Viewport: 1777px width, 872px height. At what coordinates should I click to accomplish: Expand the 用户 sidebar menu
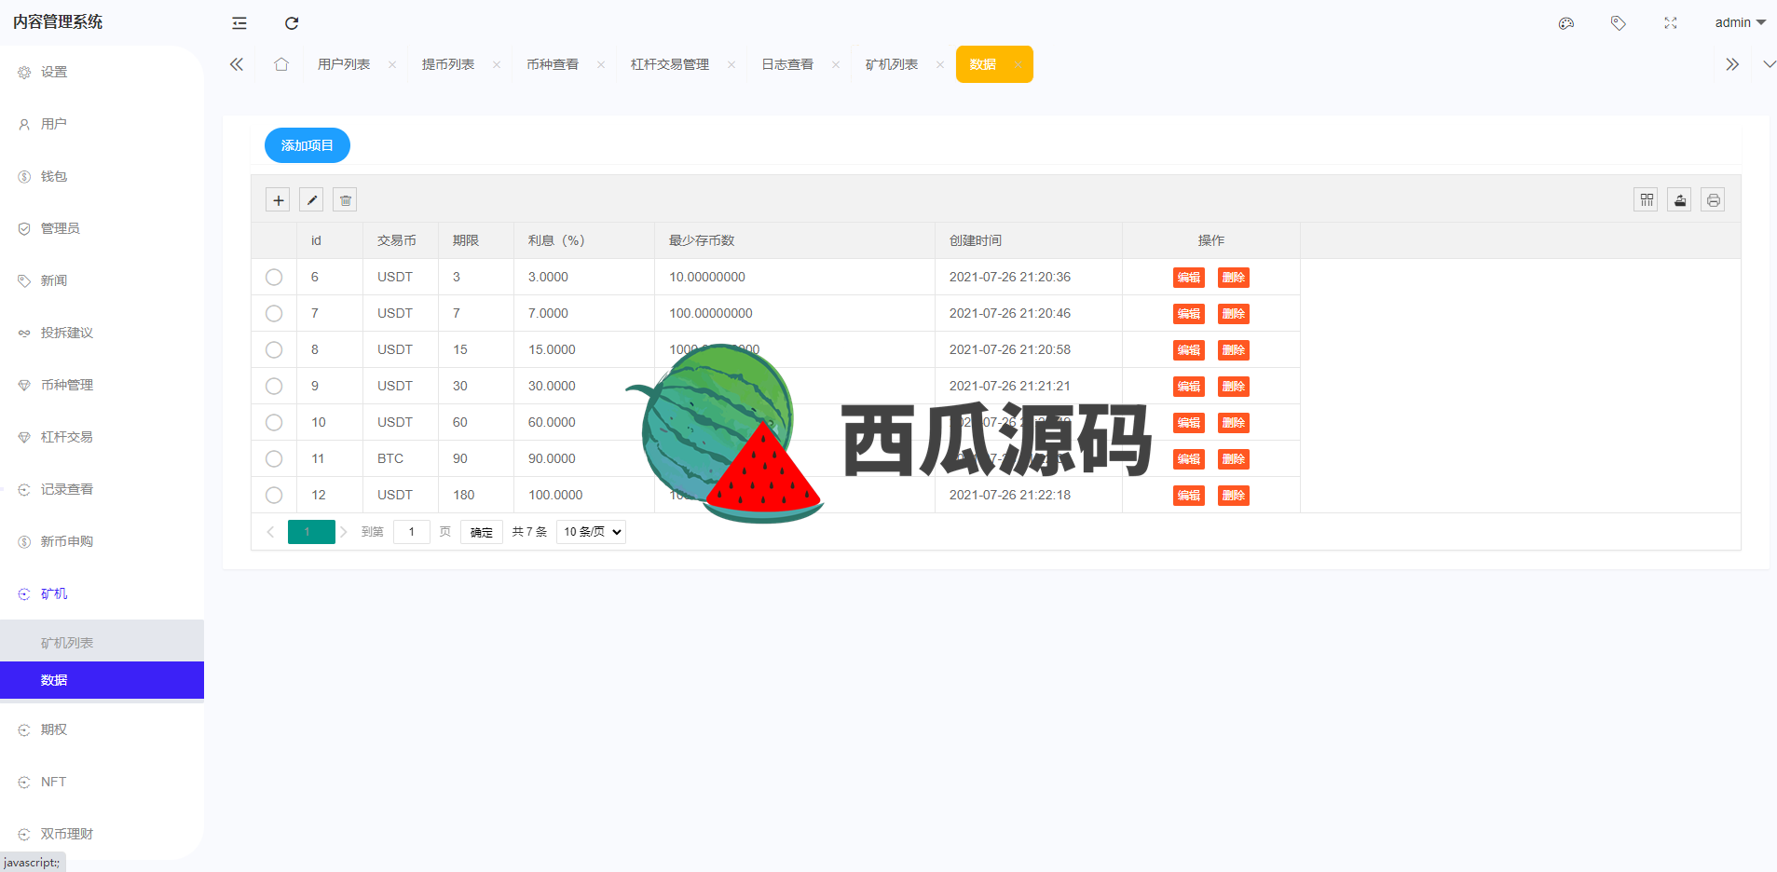click(102, 124)
